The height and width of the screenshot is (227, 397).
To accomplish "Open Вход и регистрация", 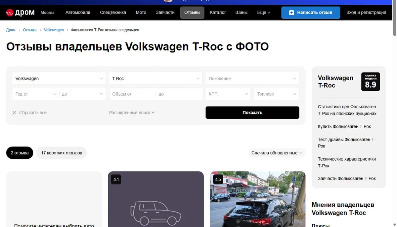I will 366,13.
